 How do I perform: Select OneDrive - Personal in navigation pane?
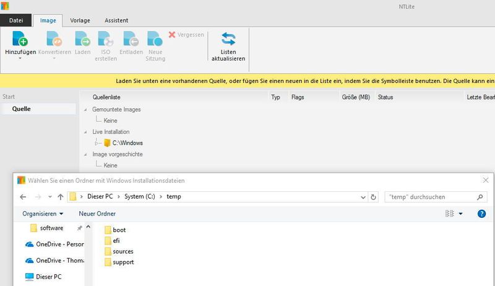tap(54, 245)
